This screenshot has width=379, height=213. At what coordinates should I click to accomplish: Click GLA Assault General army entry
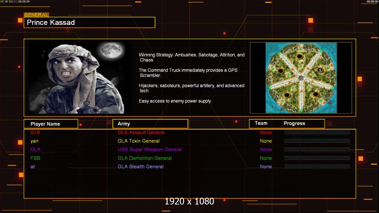[141, 132]
